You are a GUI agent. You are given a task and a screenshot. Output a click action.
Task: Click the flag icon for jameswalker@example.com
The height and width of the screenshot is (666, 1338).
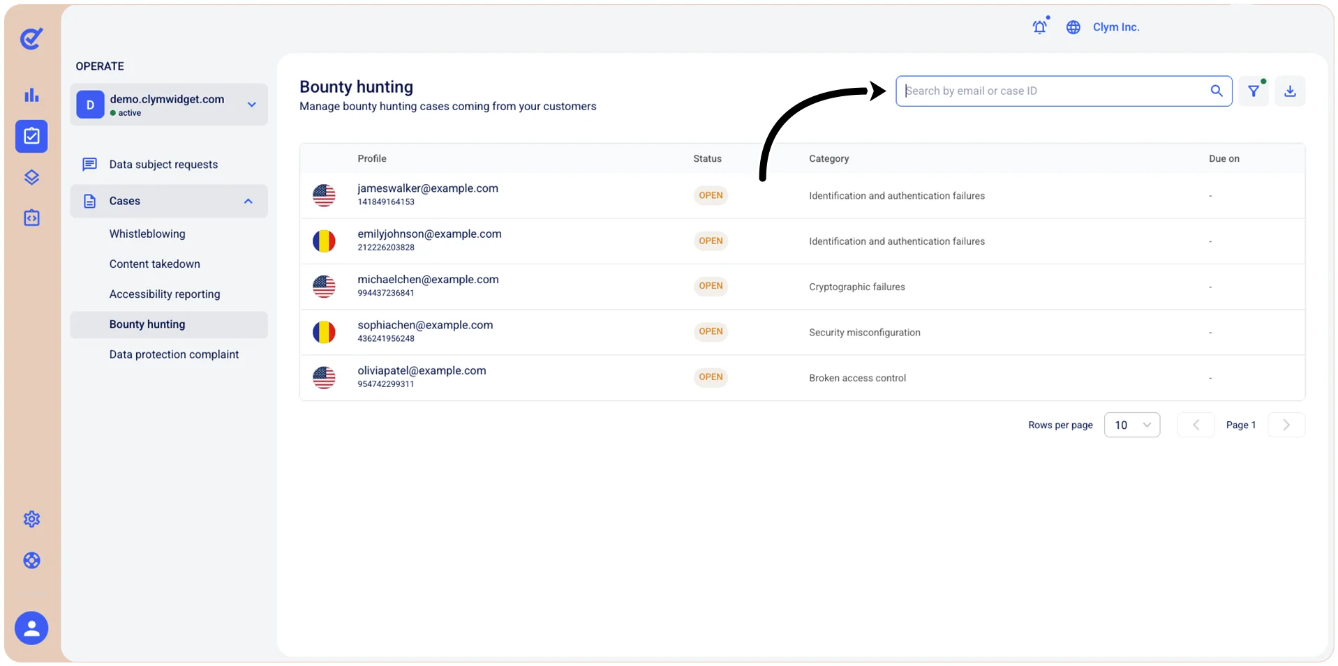(324, 195)
